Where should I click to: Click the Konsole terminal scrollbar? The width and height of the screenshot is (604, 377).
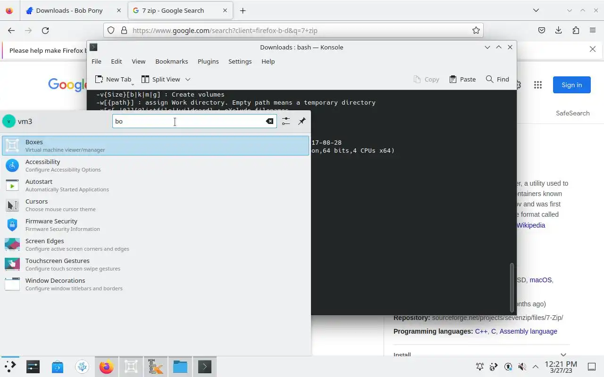pos(512,287)
